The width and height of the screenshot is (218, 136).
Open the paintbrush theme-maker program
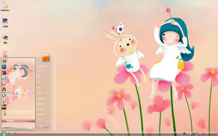click(18, 101)
